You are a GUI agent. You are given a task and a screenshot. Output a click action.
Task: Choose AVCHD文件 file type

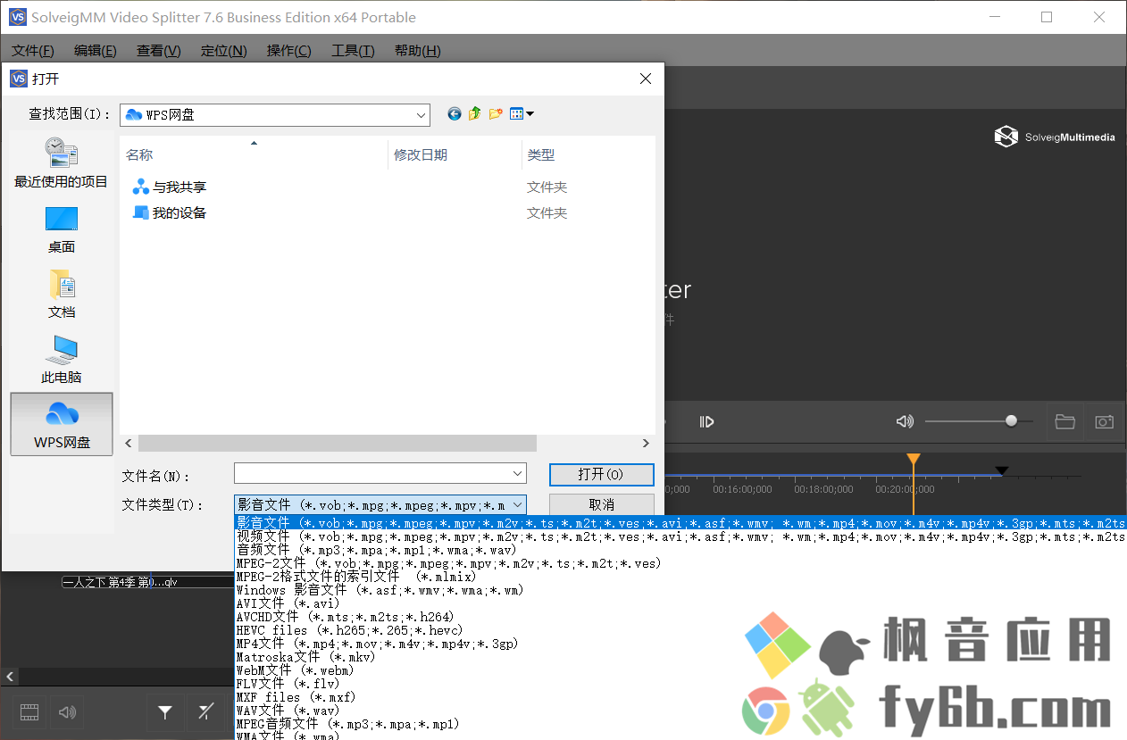(680, 617)
